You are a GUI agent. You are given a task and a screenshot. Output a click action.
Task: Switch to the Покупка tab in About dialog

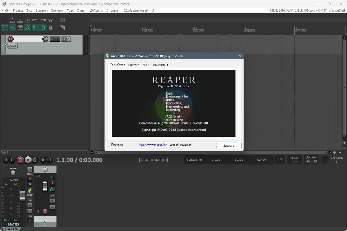[x=134, y=65]
